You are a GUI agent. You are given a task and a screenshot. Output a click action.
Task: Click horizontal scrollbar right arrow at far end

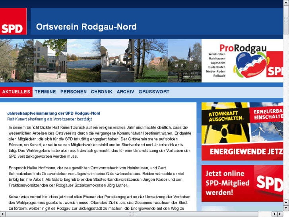[280, 214]
